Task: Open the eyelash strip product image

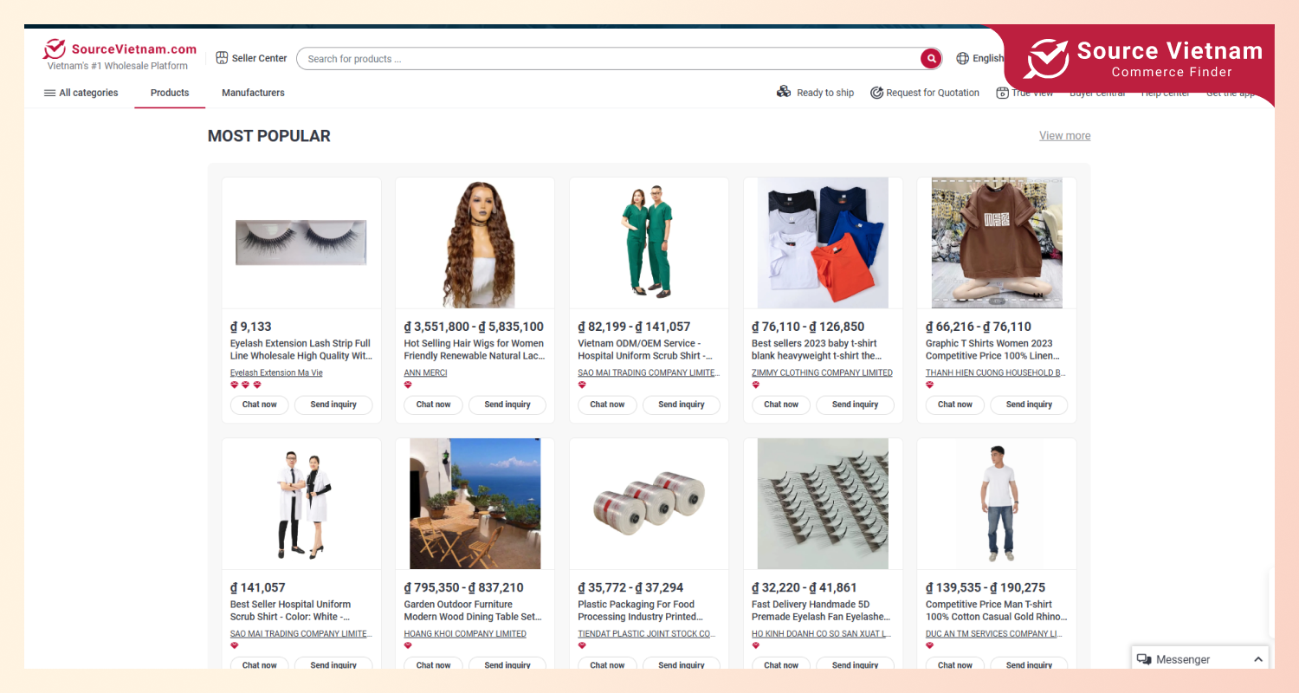Action: (301, 243)
